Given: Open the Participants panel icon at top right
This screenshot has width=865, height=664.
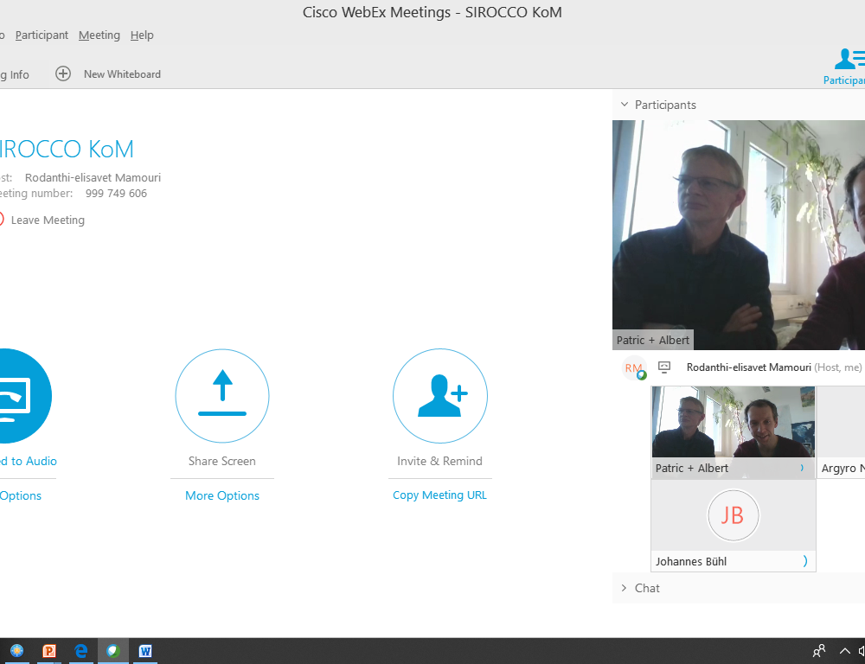Looking at the screenshot, I should tap(846, 61).
